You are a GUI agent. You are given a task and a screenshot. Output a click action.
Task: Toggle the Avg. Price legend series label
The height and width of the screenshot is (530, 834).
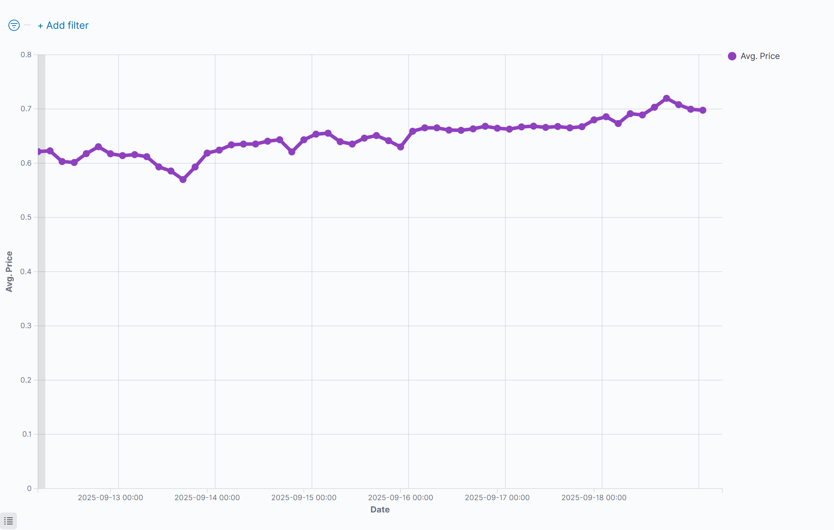click(760, 56)
